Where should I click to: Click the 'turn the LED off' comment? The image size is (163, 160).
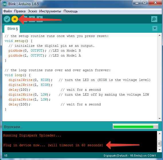(104, 95)
